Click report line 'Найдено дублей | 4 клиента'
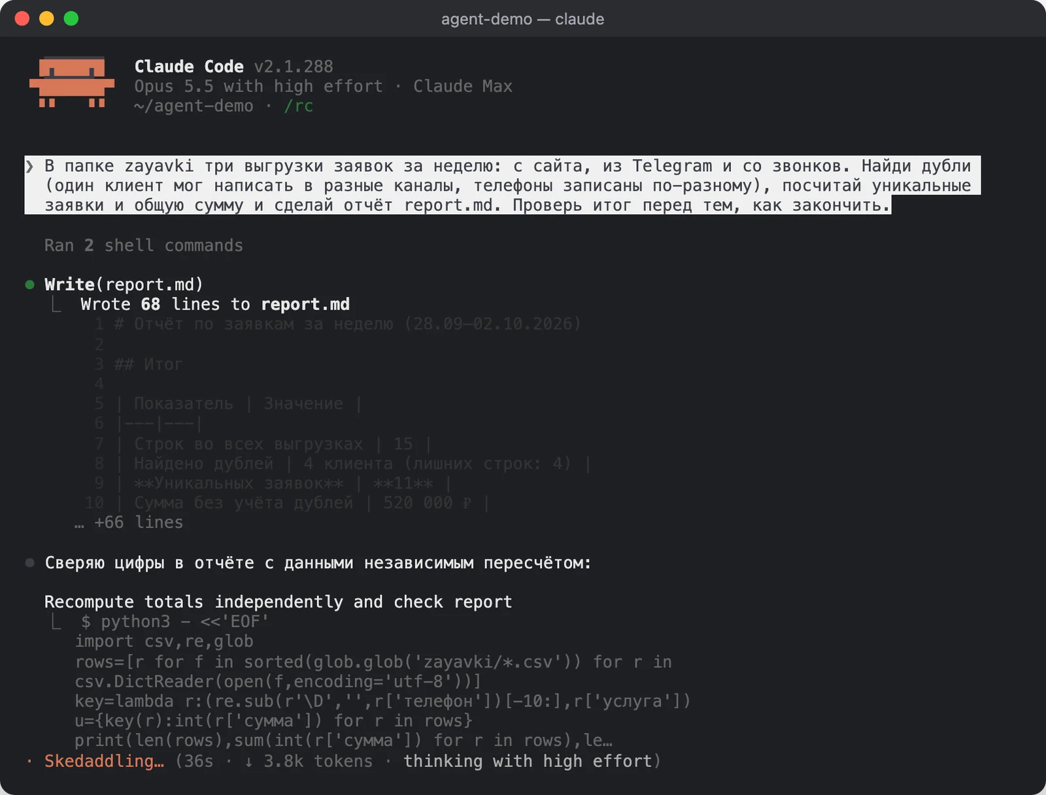 [x=354, y=463]
